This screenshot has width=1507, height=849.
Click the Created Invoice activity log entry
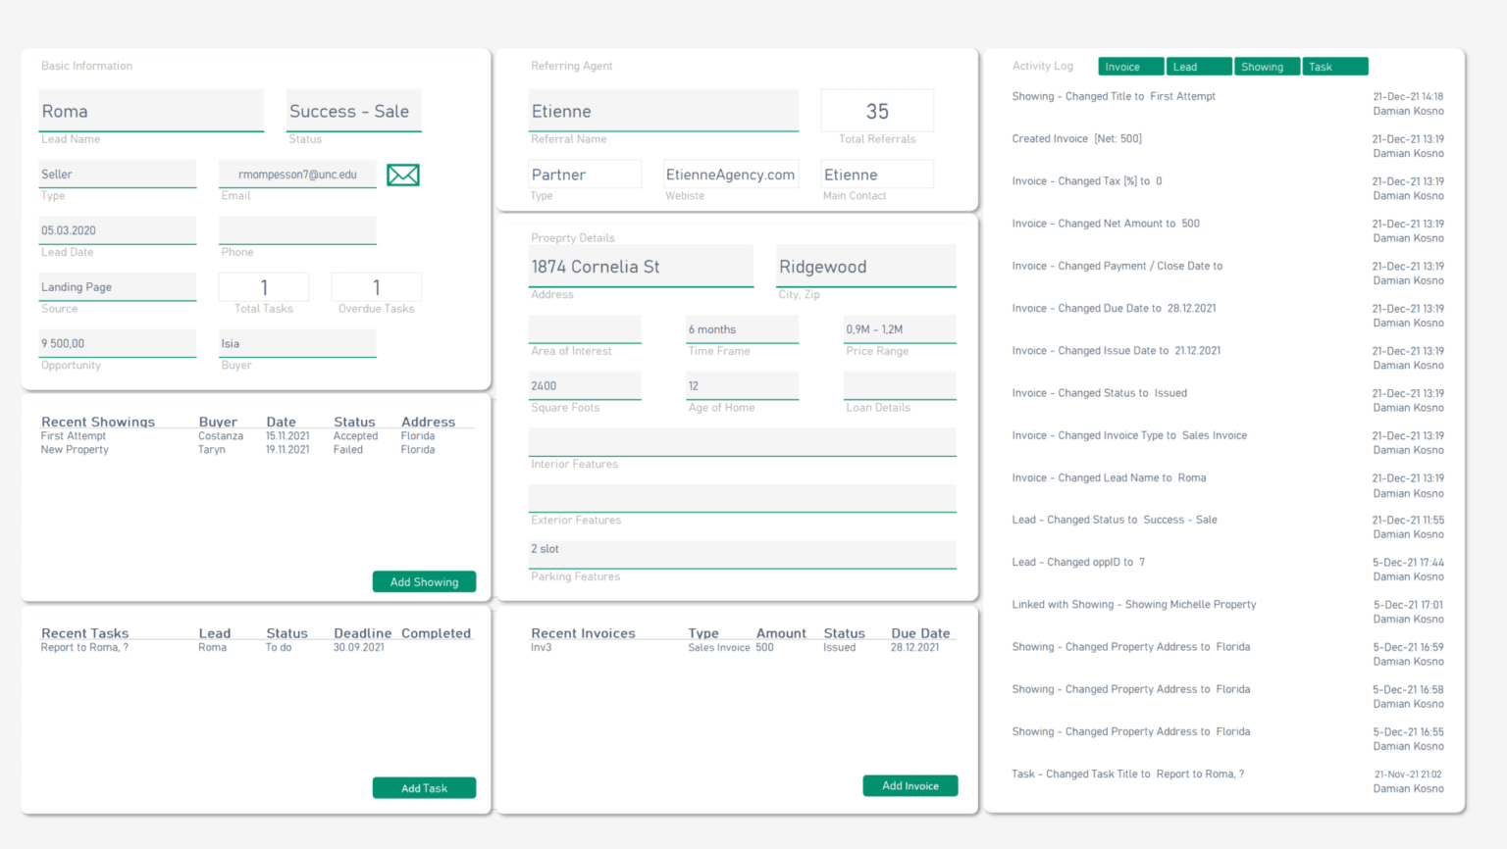click(x=1076, y=138)
